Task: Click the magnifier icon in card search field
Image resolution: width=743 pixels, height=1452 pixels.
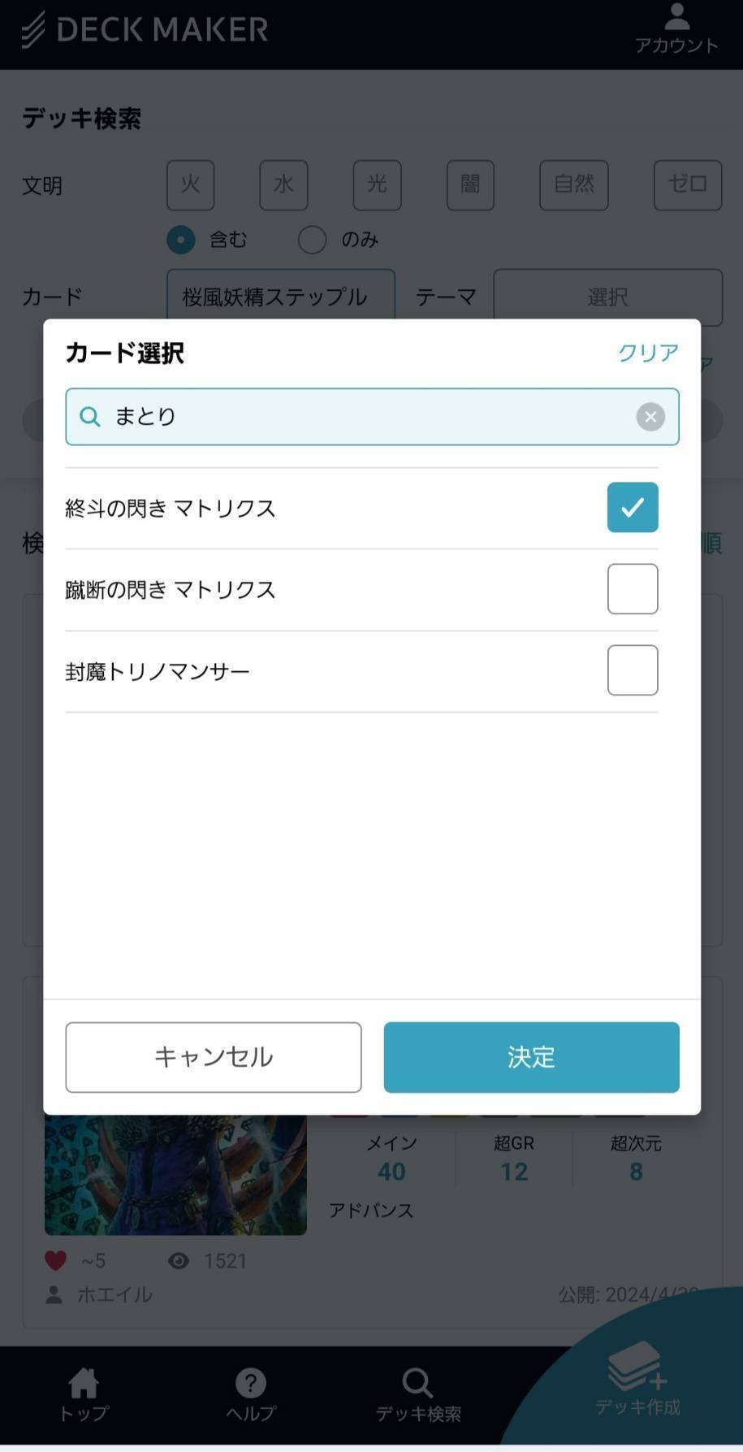Action: 89,417
